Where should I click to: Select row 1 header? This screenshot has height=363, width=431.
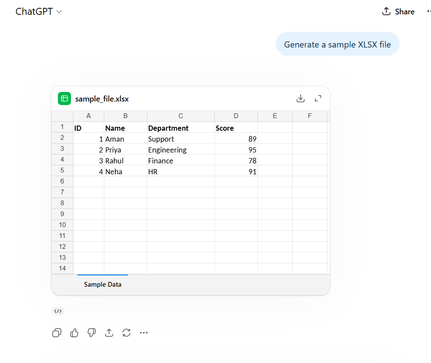tap(62, 127)
